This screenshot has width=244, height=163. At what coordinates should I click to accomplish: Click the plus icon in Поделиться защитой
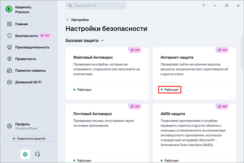(14, 139)
